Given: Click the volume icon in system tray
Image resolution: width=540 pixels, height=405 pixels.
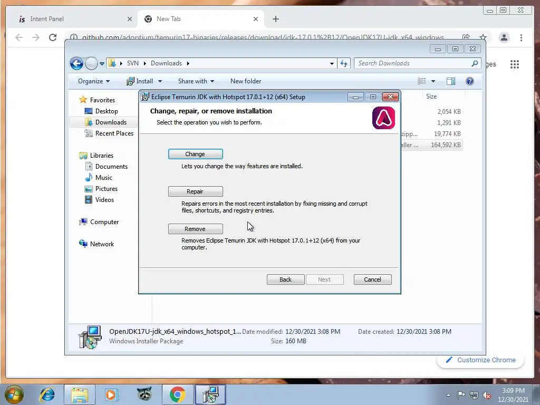Looking at the screenshot, I should pyautogui.click(x=487, y=396).
